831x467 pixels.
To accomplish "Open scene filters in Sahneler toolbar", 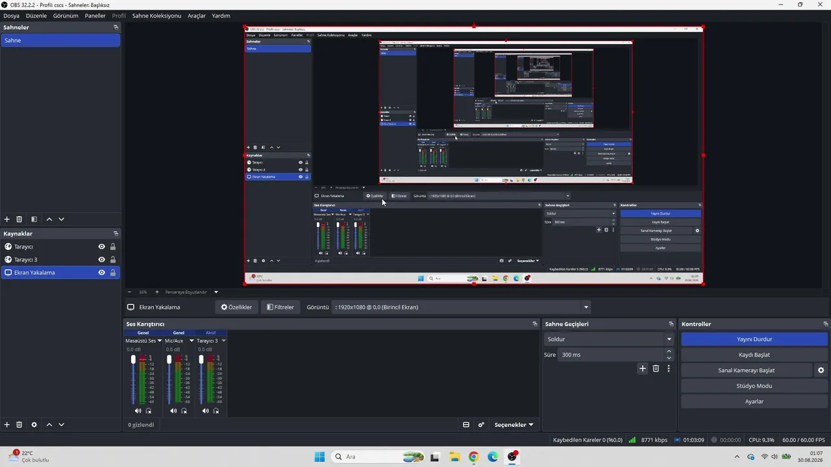I will coord(34,219).
